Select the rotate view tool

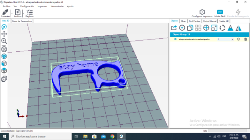click(x=4, y=27)
